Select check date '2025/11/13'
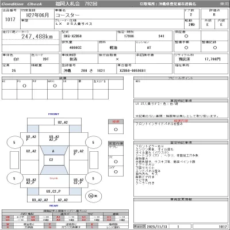 [x=157, y=227]
